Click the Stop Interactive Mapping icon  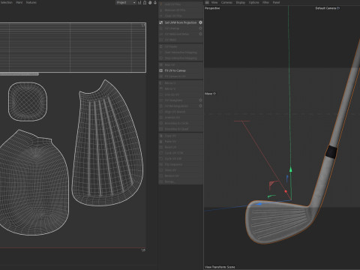(161, 58)
